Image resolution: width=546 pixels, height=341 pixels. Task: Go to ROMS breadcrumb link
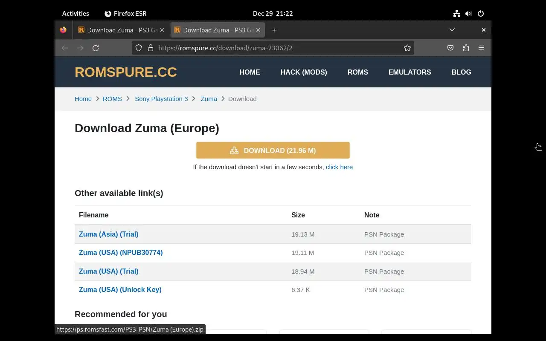[112, 98]
